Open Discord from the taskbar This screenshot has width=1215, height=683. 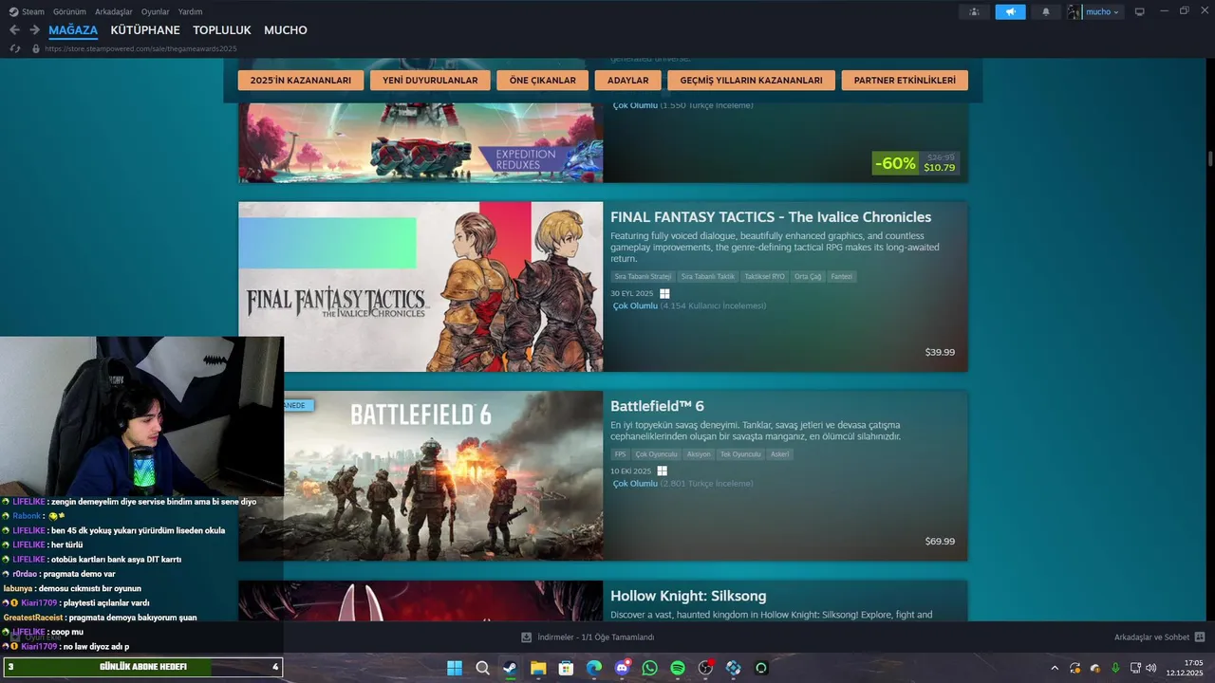point(622,668)
